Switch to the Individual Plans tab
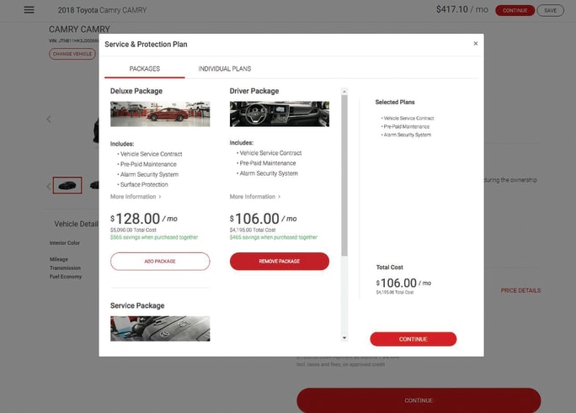Image resolution: width=576 pixels, height=413 pixels. [x=225, y=69]
